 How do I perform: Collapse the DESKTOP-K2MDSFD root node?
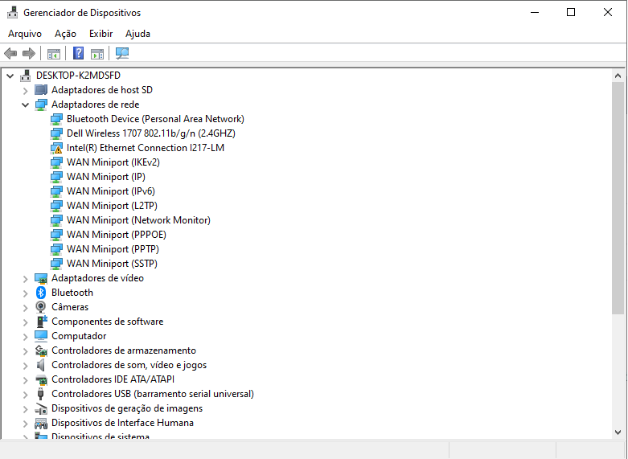(x=10, y=76)
